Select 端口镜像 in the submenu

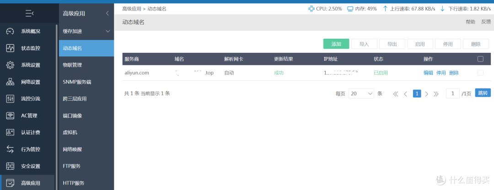click(72, 116)
